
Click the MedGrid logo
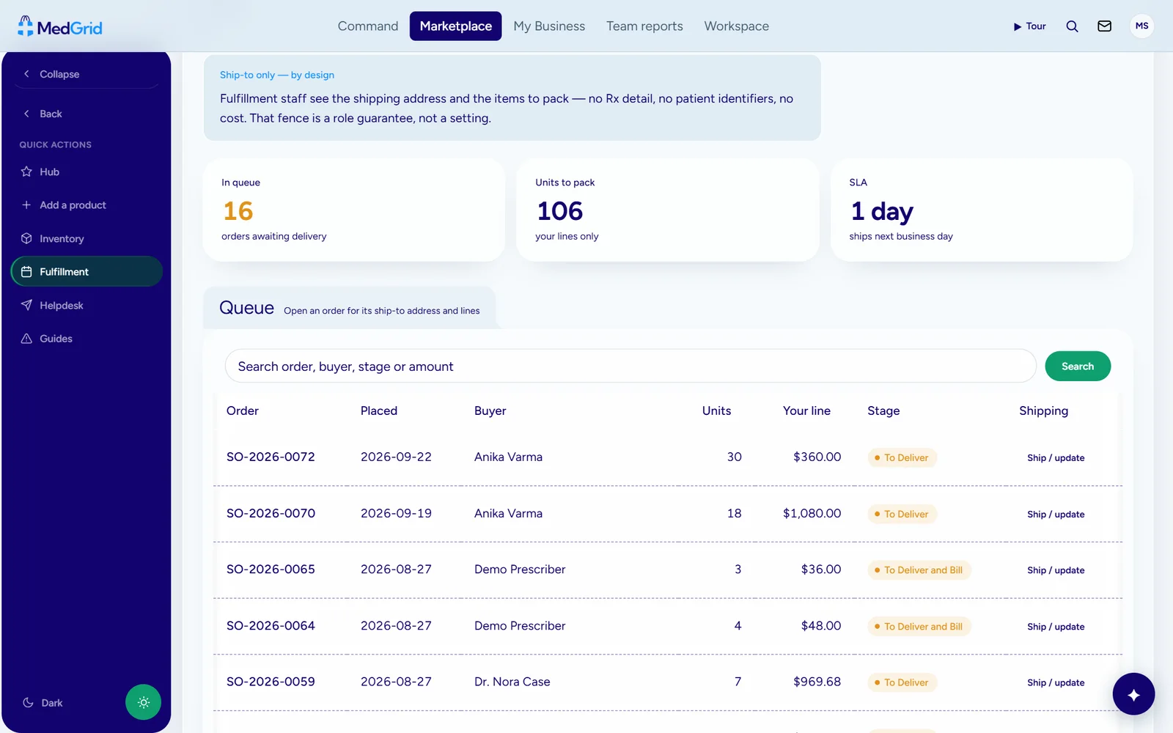pyautogui.click(x=60, y=27)
